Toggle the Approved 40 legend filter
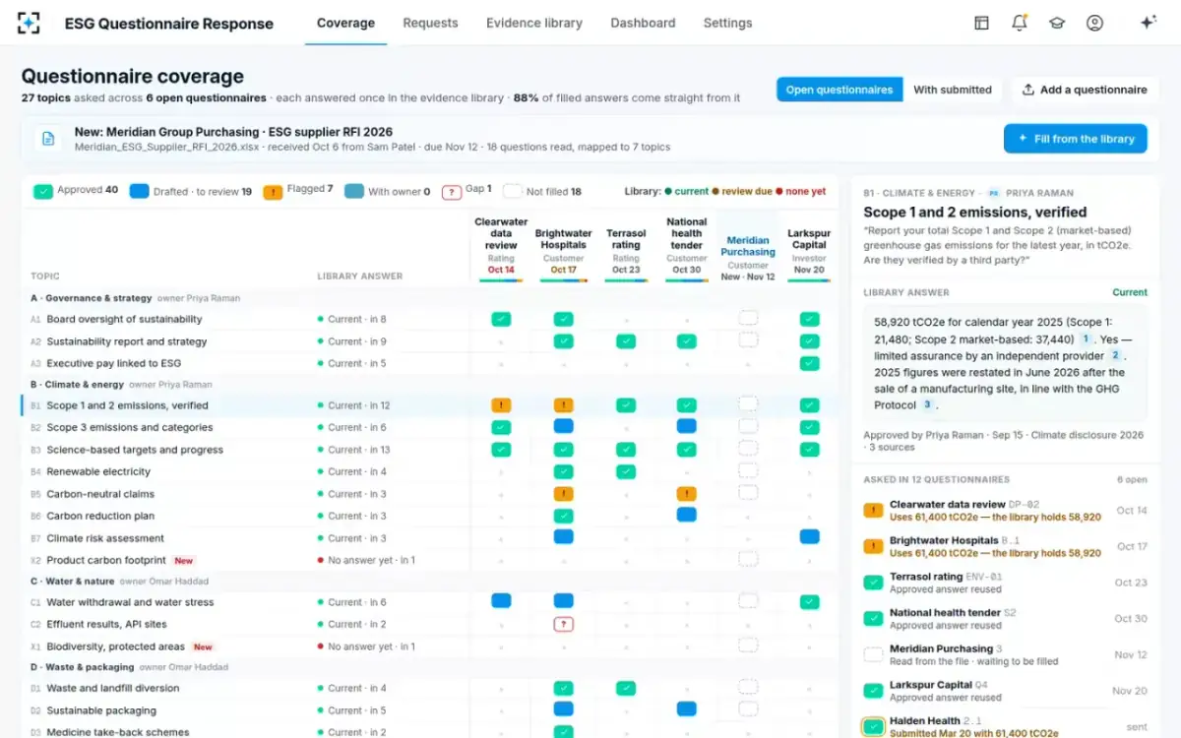Screen dimensions: 1181x738 tap(76, 191)
